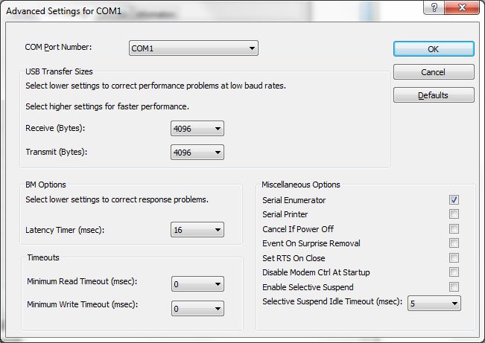This screenshot has width=485, height=343.
Task: Tick the Set RTS On Close checkbox
Action: coord(454,257)
